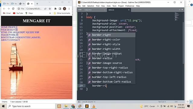Open Chrome three-dot menu

point(69,9)
